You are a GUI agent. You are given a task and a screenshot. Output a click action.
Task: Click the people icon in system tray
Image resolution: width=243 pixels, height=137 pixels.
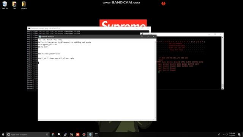coord(219,134)
